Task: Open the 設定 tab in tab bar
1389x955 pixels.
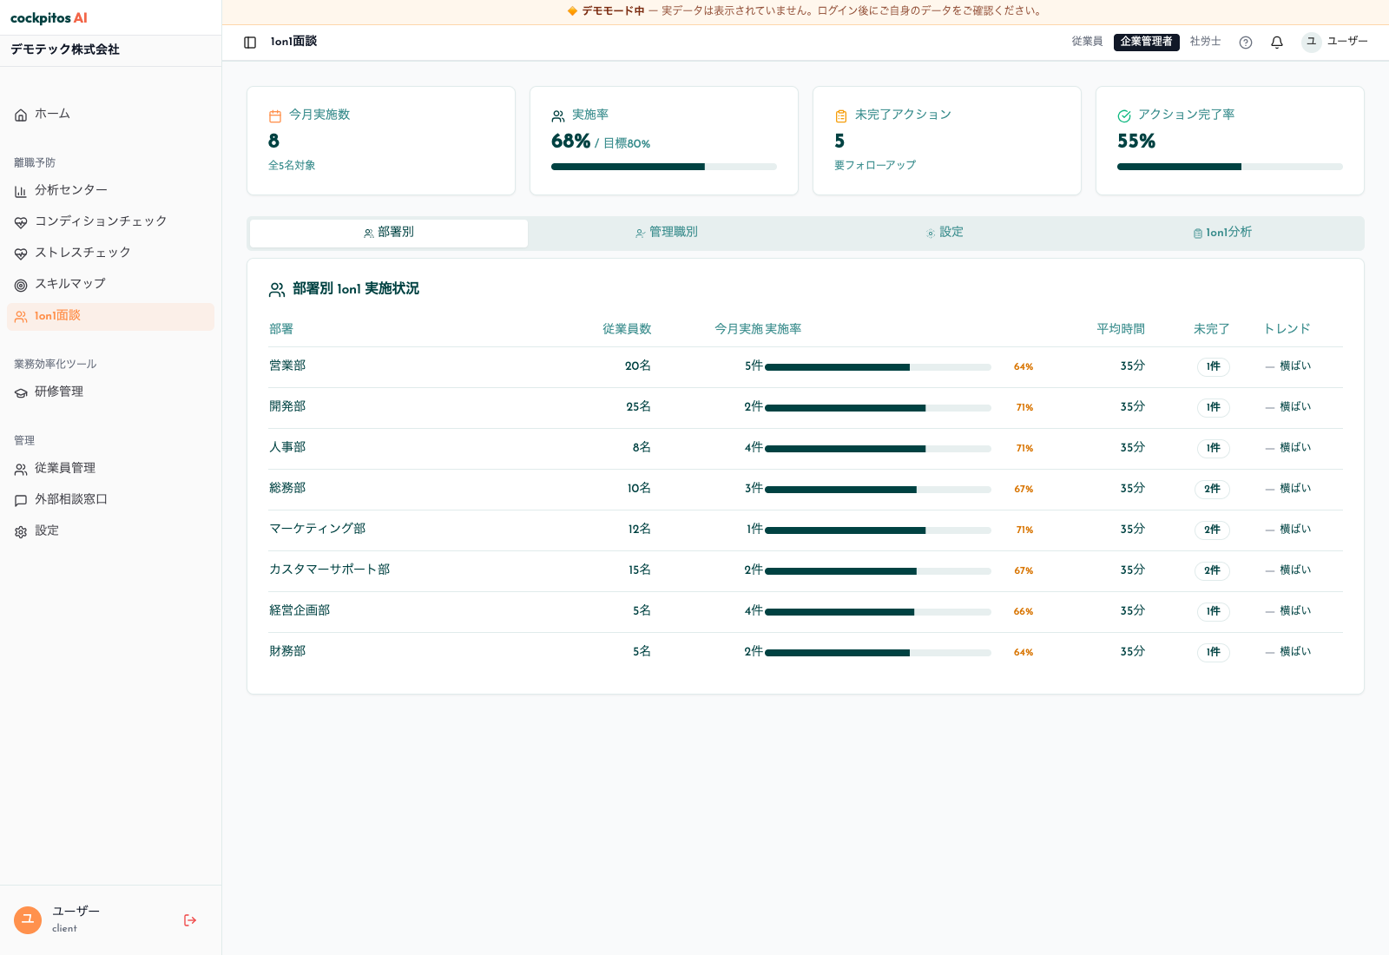Action: [x=945, y=233]
